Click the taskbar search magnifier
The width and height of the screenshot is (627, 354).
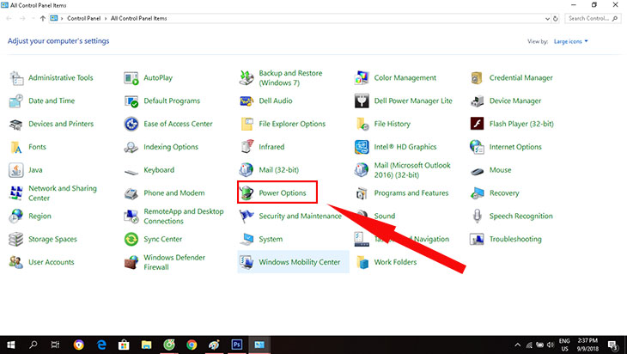[33, 345]
